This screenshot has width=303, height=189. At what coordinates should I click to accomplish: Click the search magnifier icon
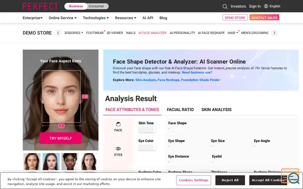225,6
